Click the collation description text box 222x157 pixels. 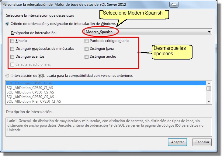point(109,127)
